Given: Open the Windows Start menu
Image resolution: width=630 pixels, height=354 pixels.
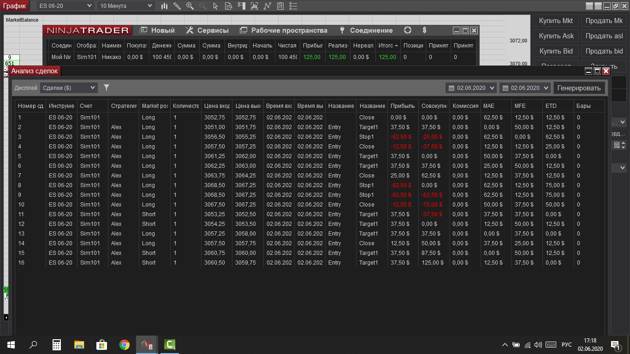Looking at the screenshot, I should coord(11,344).
